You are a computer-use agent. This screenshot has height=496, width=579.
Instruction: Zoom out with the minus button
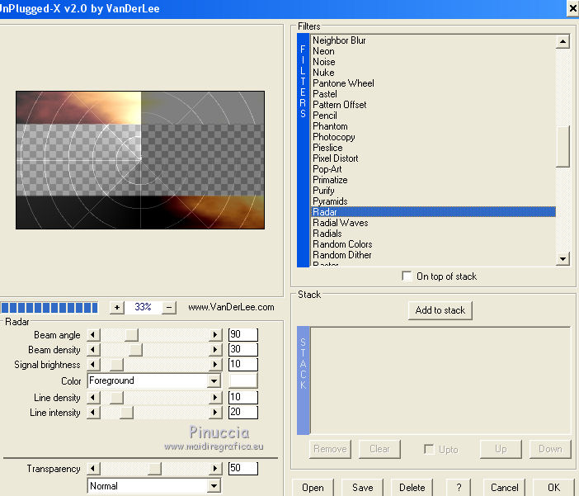click(169, 307)
